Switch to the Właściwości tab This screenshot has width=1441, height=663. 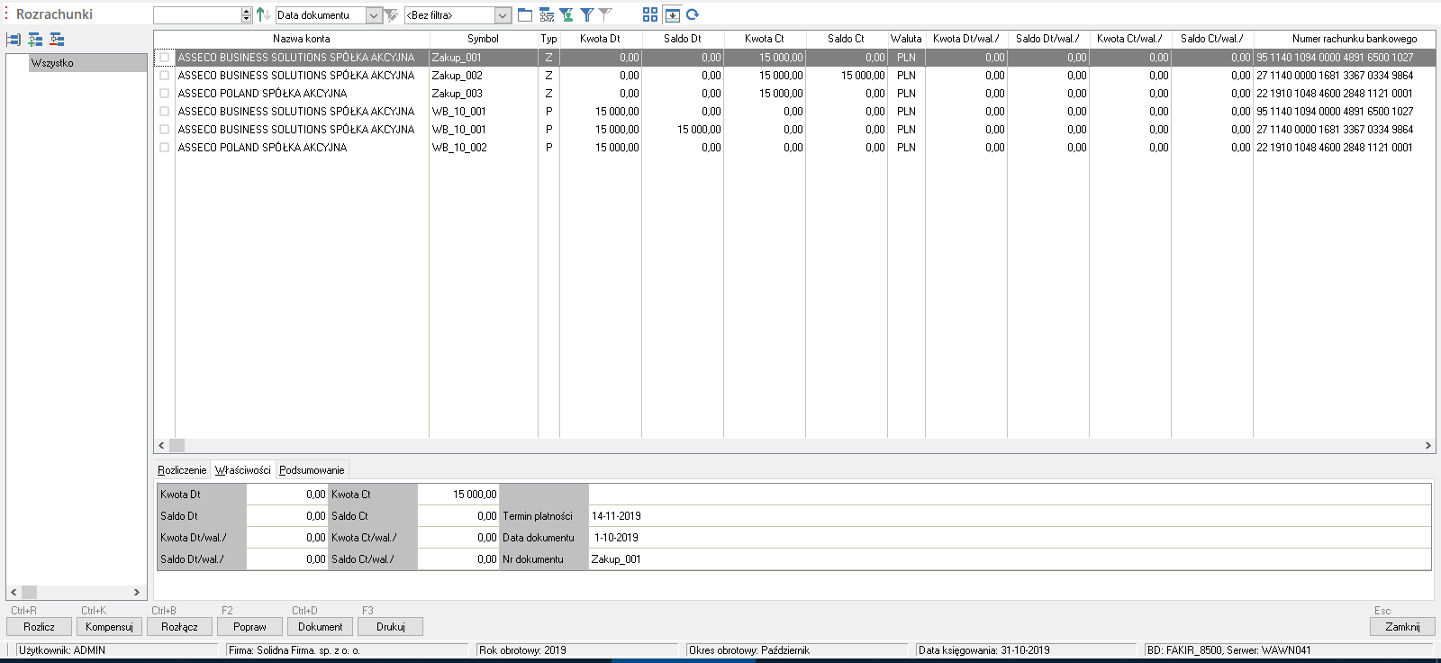click(x=243, y=470)
